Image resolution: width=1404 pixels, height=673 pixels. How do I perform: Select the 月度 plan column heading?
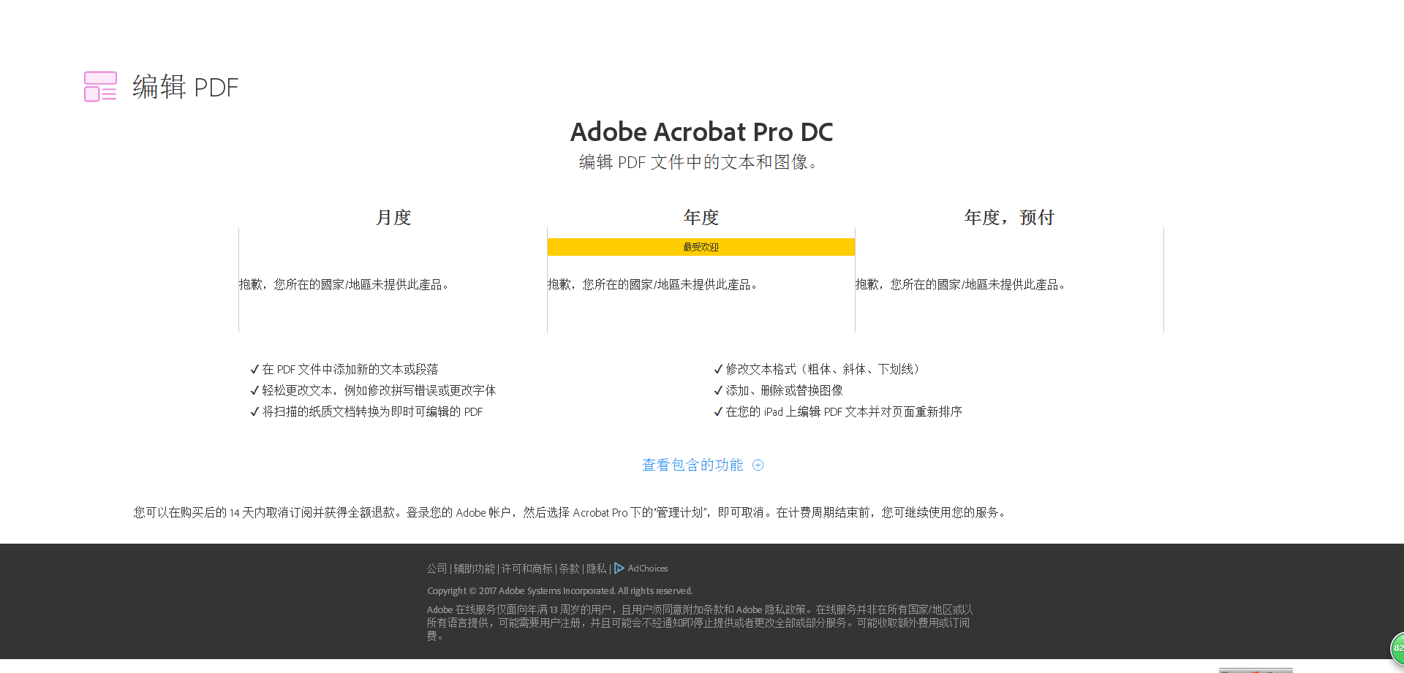coord(393,218)
